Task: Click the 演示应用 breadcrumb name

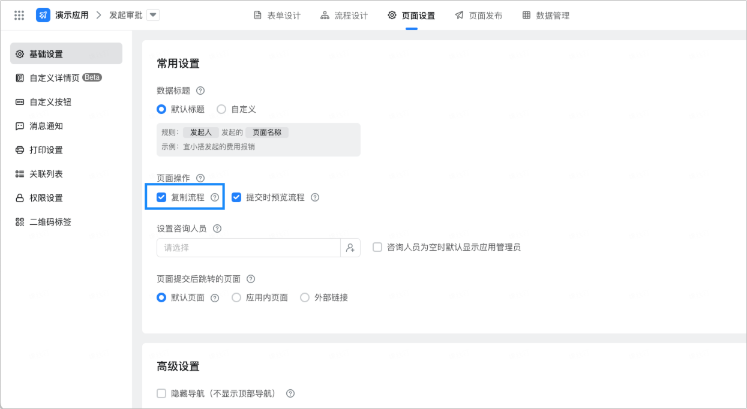Action: [71, 15]
